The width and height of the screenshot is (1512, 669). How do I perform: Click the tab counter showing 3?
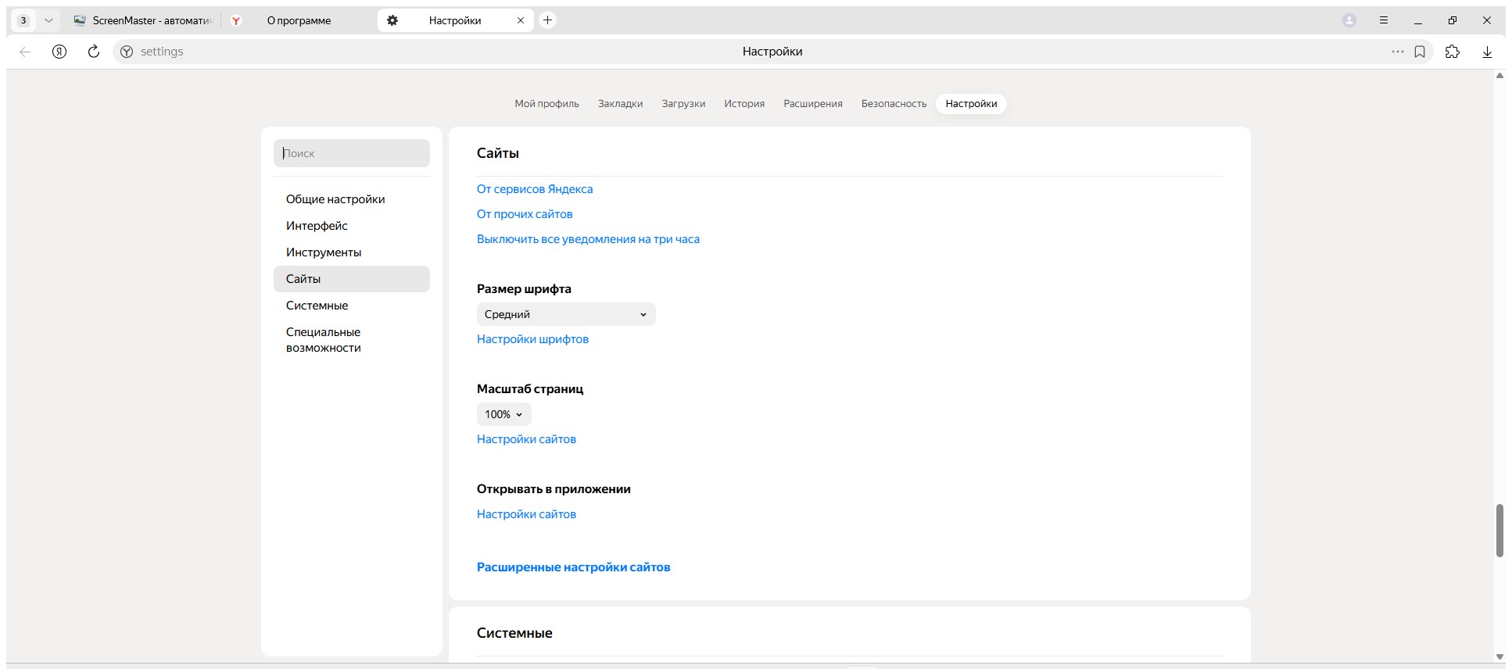(24, 20)
